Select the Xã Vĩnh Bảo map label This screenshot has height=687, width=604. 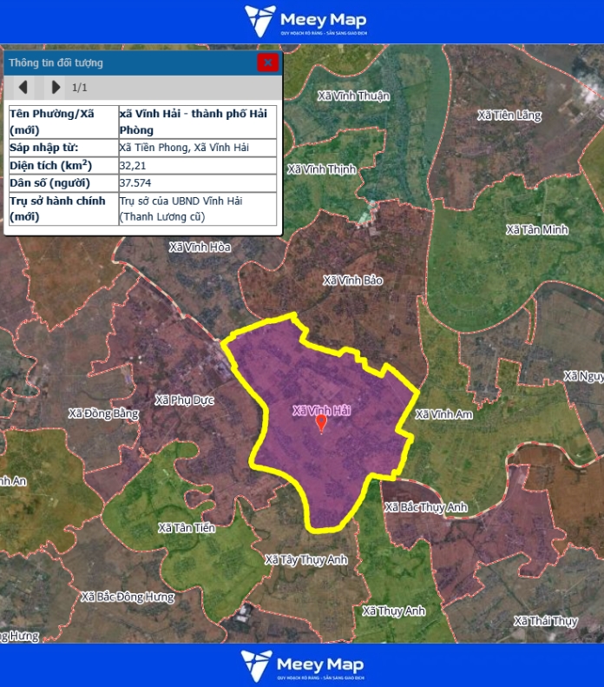coord(352,281)
